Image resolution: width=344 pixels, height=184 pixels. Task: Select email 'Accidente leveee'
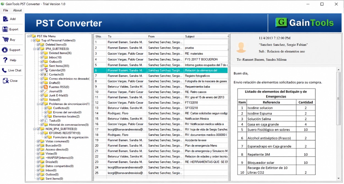click(x=161, y=140)
